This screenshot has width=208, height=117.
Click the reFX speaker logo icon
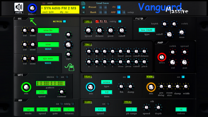19,8
